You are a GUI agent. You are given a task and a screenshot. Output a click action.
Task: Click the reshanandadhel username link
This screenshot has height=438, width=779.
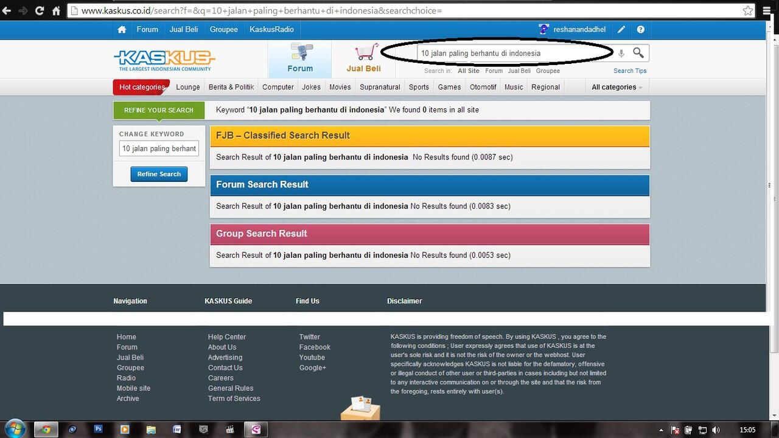(x=579, y=29)
